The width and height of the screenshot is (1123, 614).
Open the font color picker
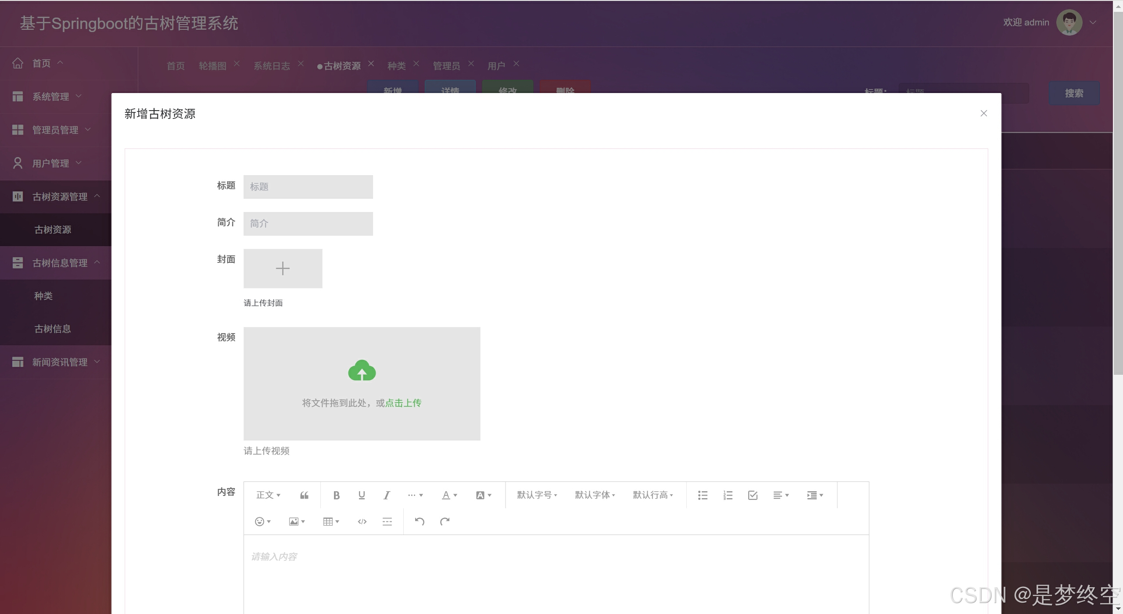pos(449,495)
